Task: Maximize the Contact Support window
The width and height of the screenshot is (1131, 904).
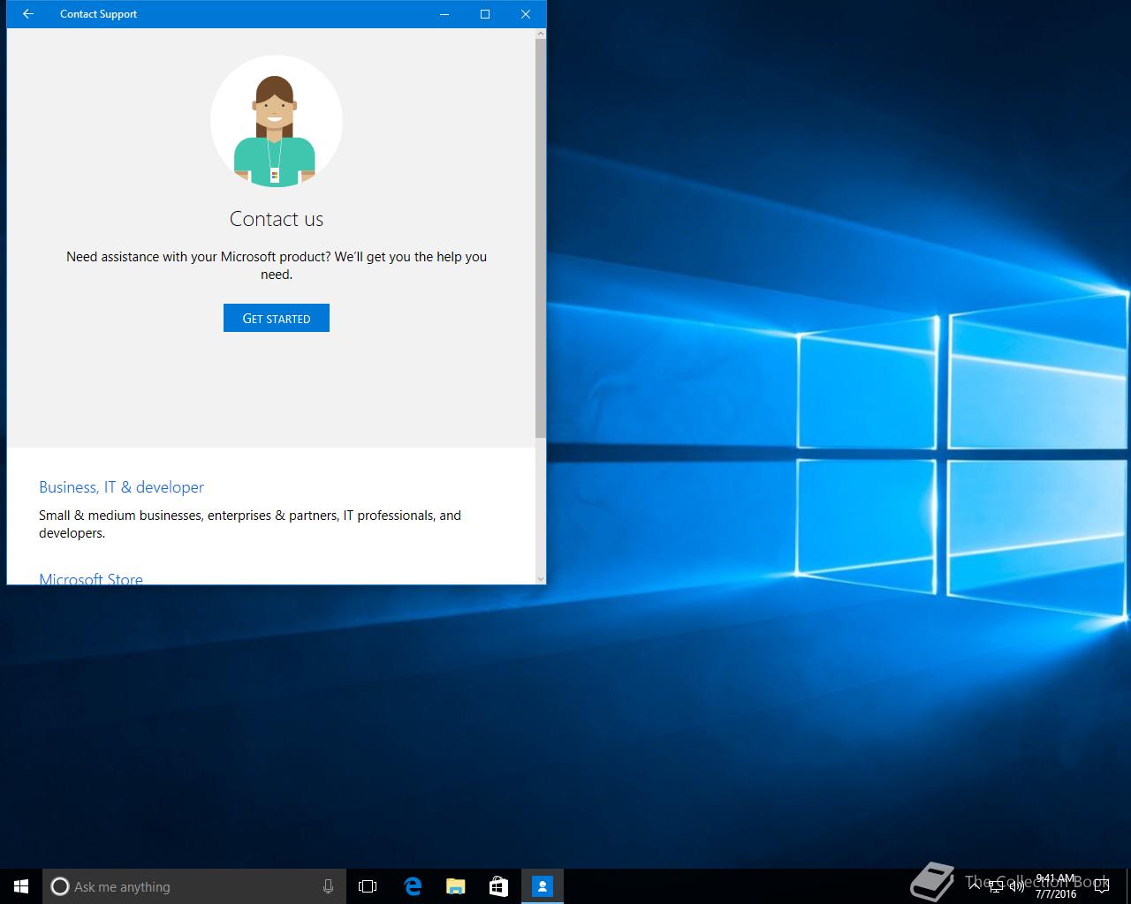Action: 485,14
